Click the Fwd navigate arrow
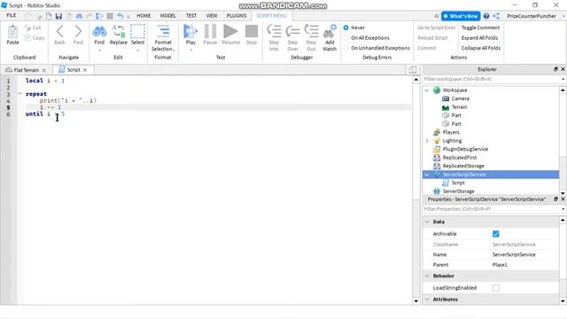 [78, 32]
